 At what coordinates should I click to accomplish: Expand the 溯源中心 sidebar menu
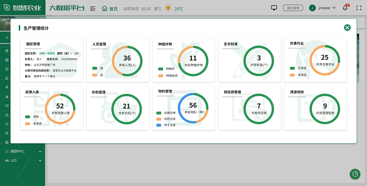point(22,151)
